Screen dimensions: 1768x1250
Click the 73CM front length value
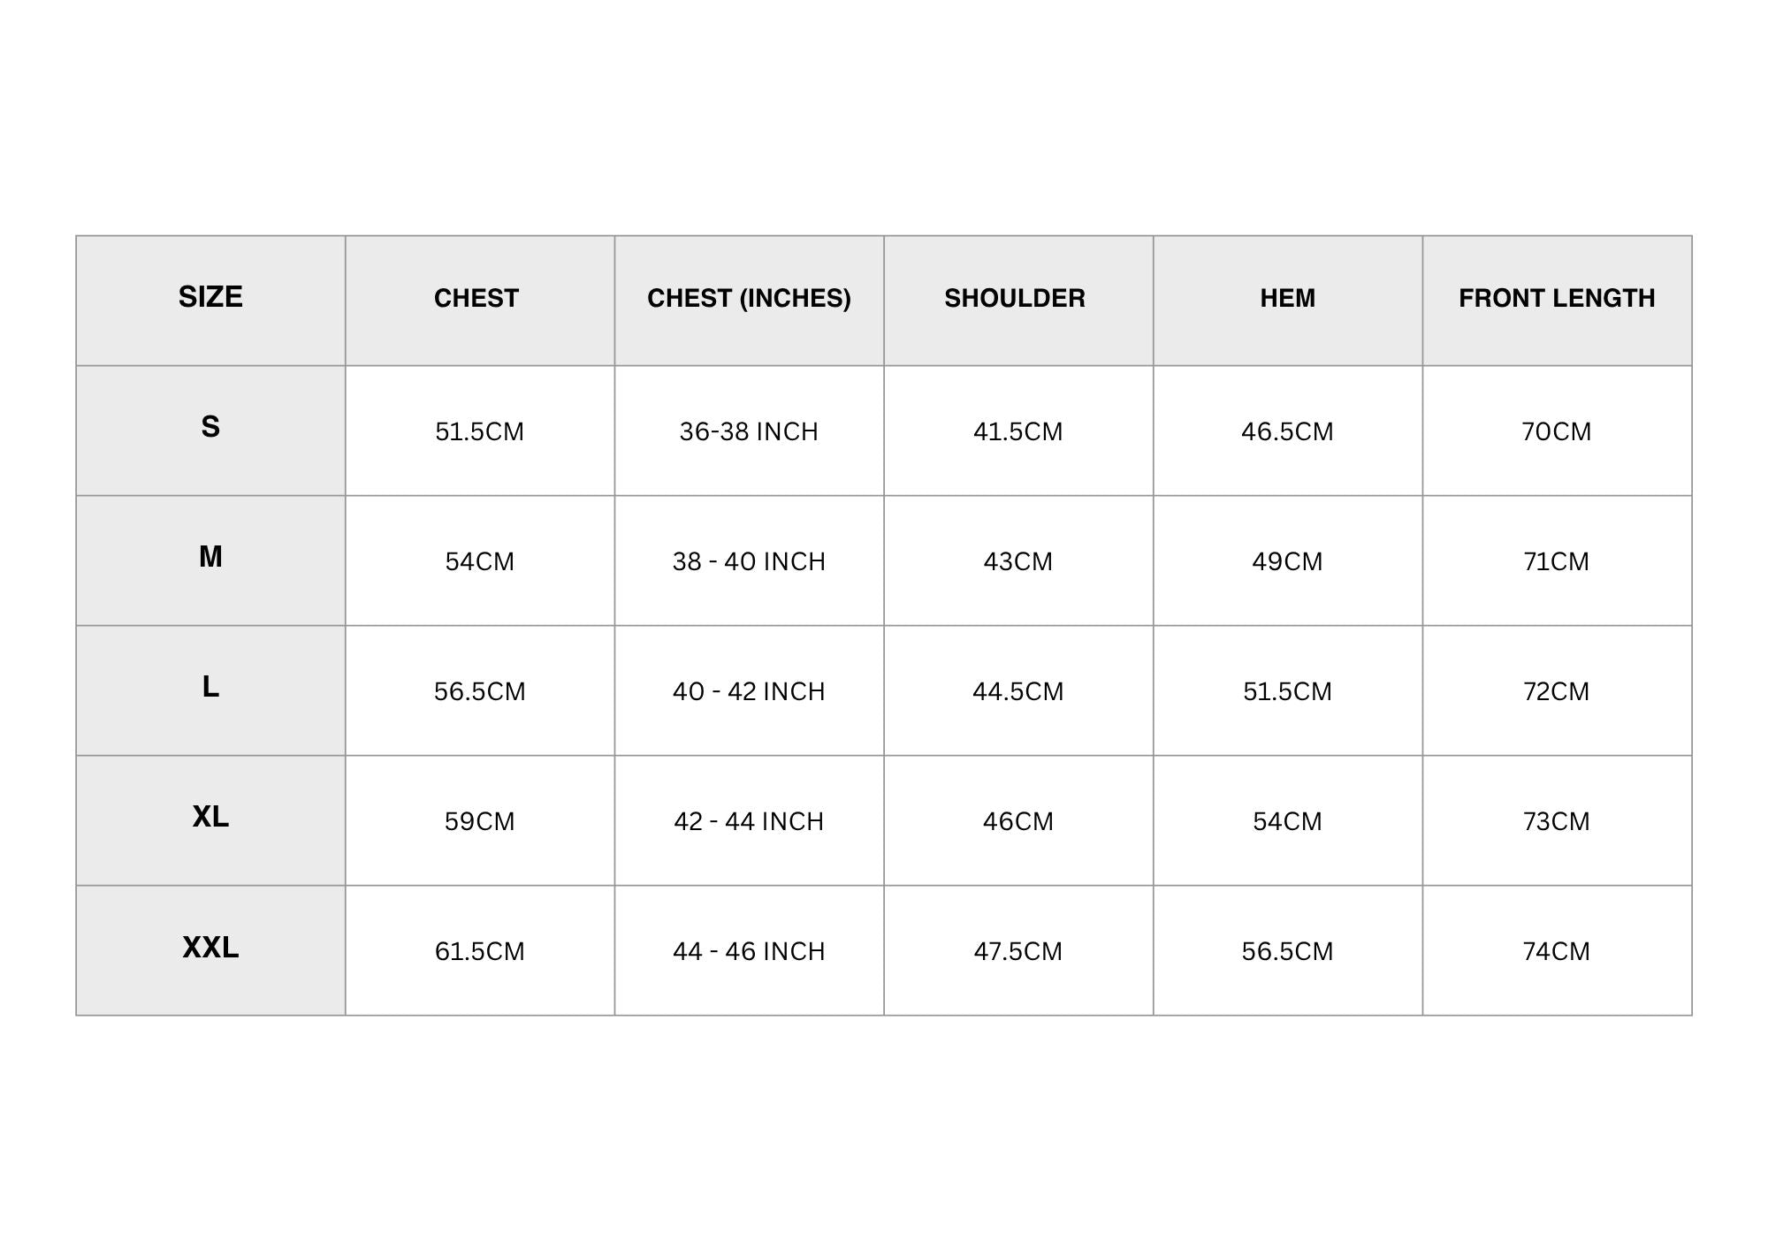(1556, 821)
